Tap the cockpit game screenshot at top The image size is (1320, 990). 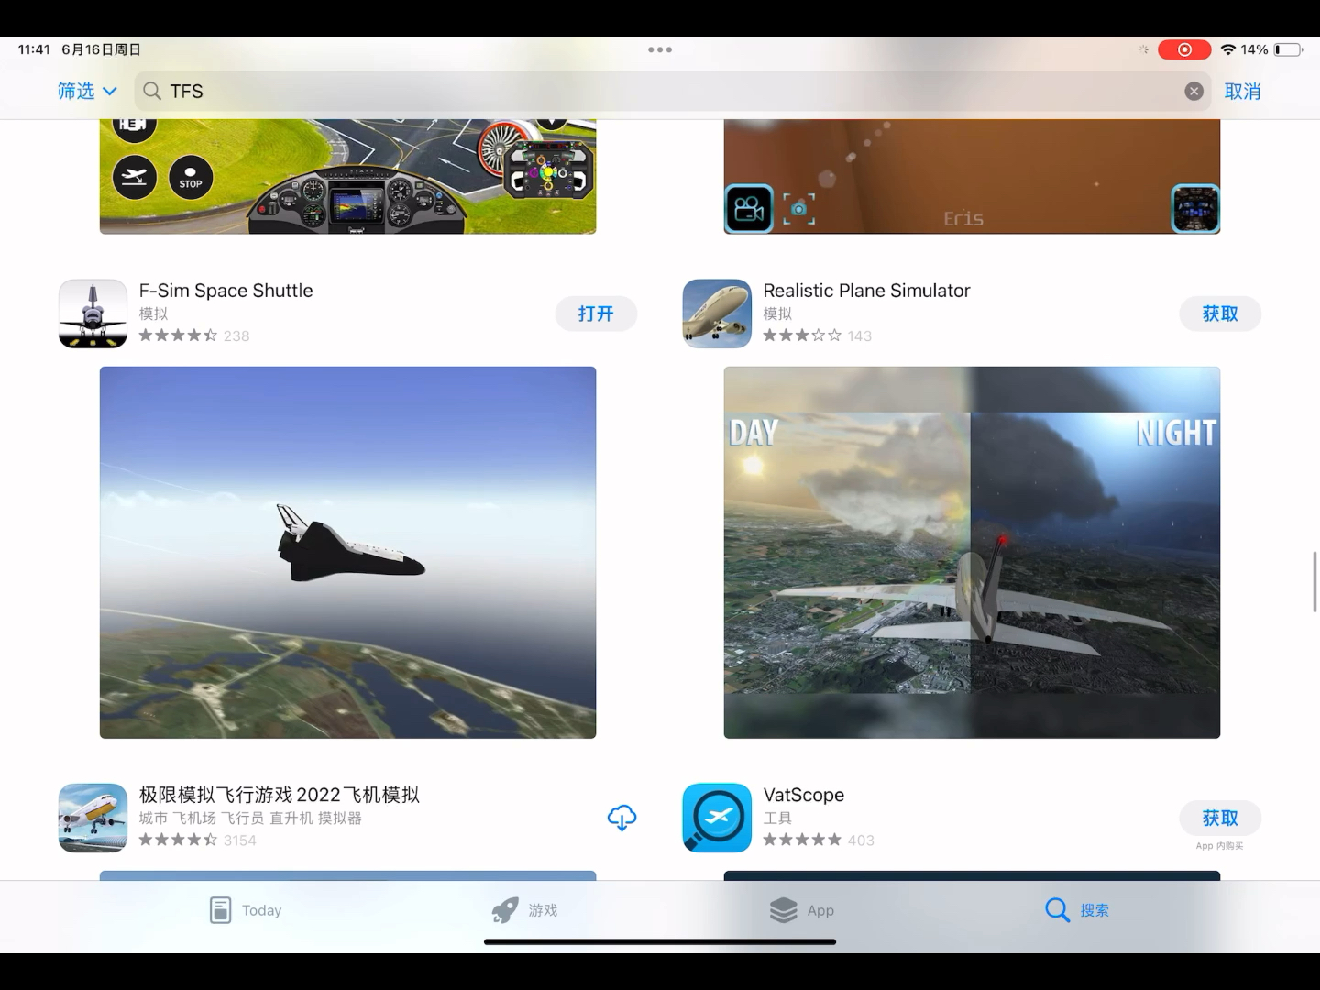347,176
